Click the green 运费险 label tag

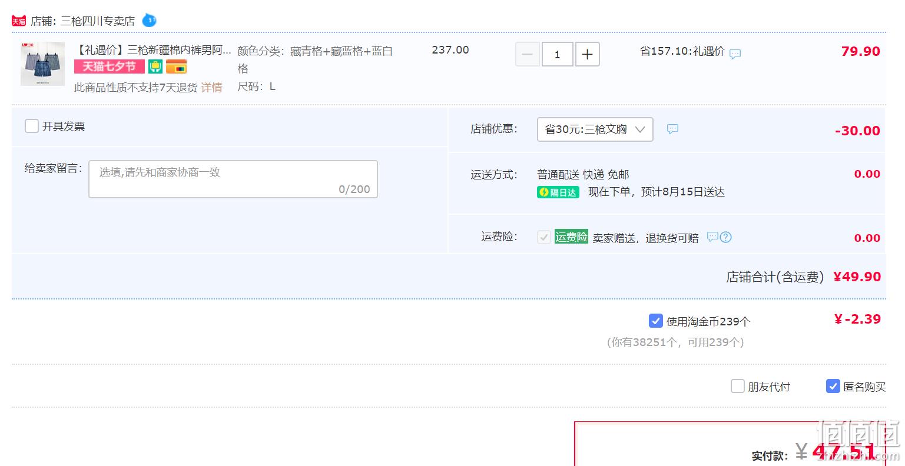571,237
